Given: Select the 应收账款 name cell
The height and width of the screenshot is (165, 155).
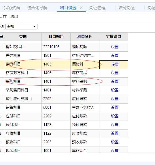Looking at the screenshot, I should 85,134.
